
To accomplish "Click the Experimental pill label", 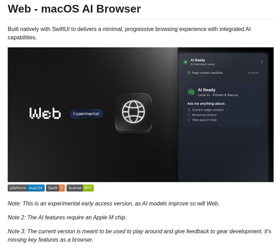I will [86, 114].
